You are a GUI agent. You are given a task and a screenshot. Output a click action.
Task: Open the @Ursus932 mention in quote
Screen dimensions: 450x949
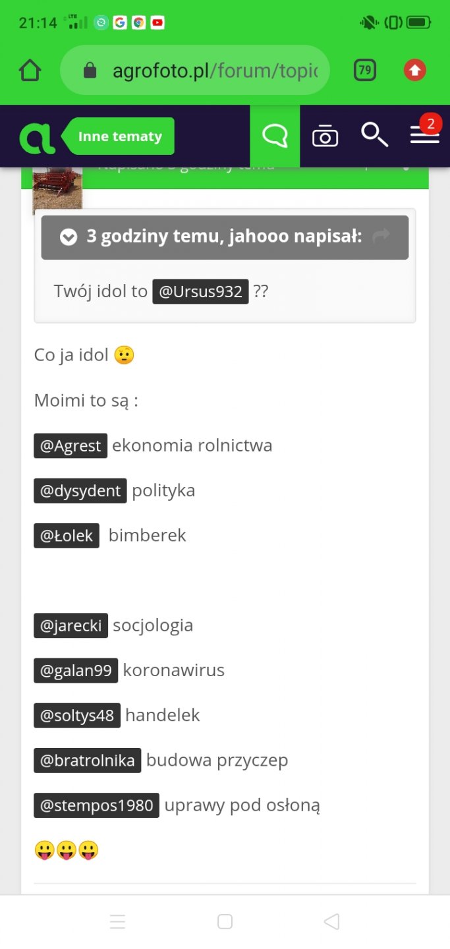coord(200,291)
